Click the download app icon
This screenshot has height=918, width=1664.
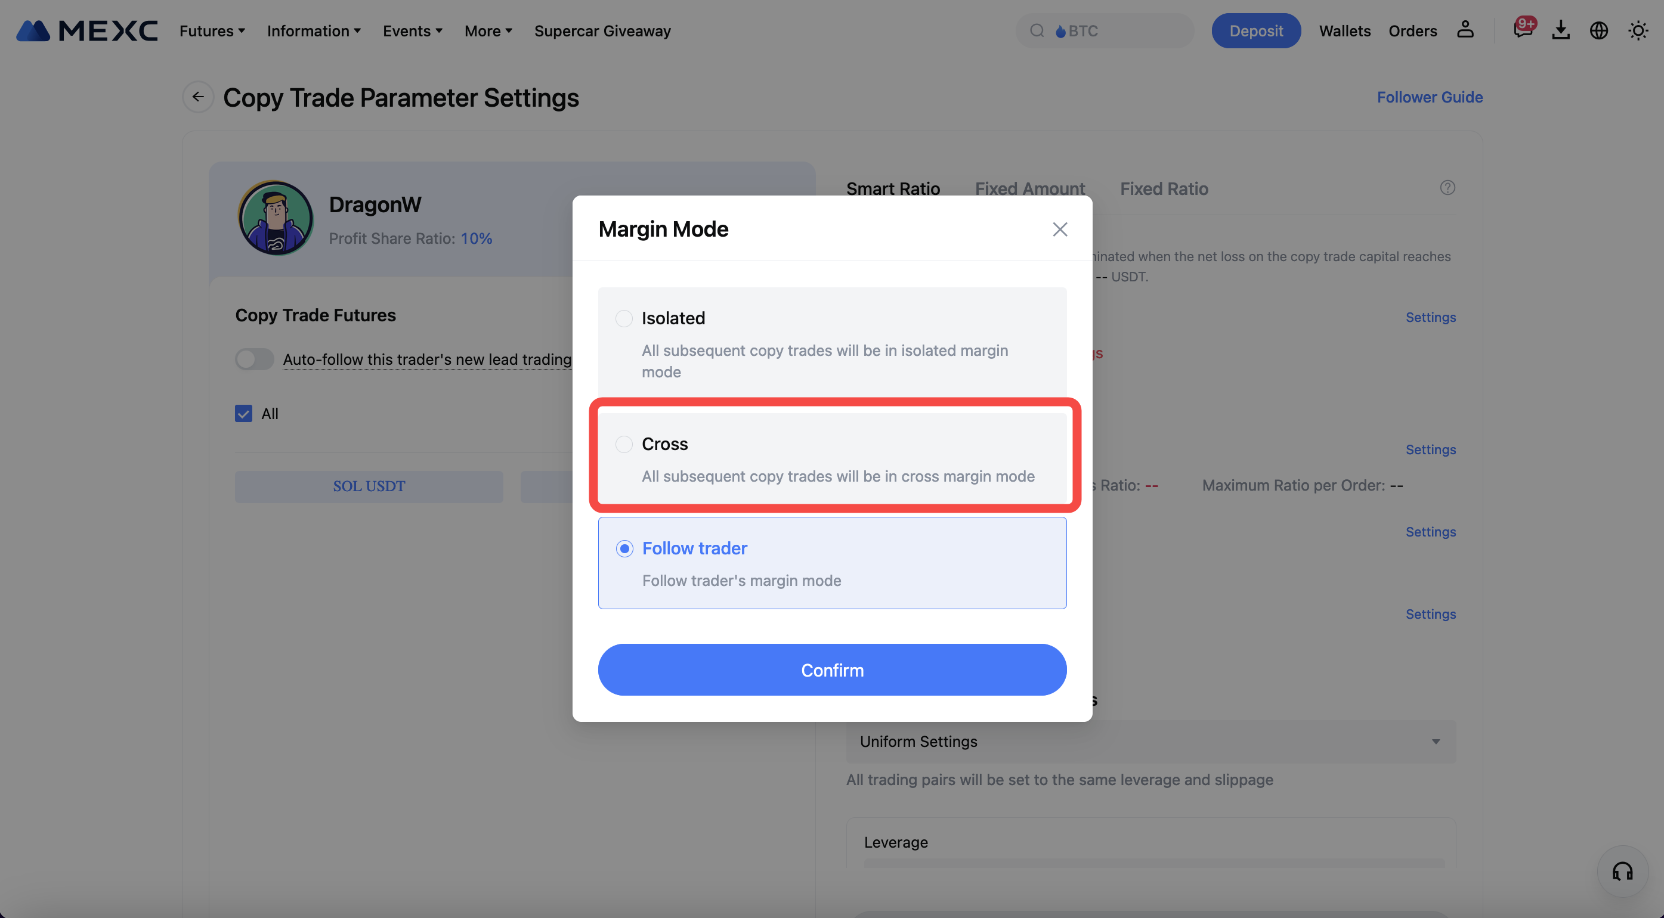click(1561, 30)
